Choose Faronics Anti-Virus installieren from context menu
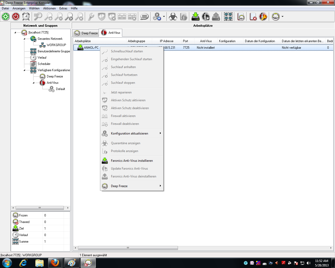 (x=132, y=161)
